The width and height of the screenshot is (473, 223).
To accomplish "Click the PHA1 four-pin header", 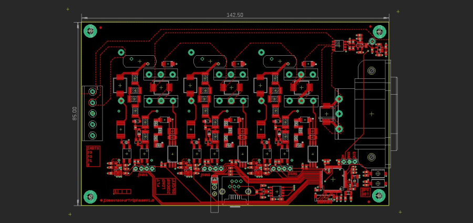I will click(x=143, y=168).
